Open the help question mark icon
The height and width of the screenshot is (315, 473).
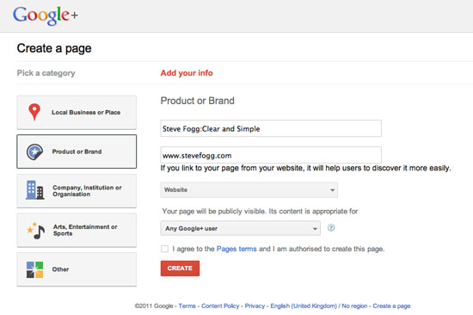coord(331,228)
